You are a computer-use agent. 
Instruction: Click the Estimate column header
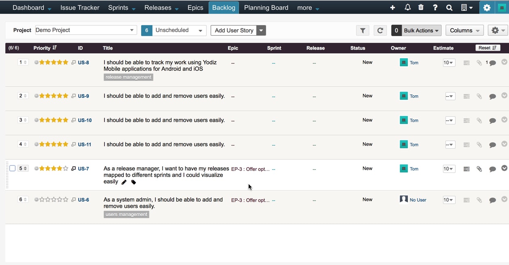pyautogui.click(x=444, y=48)
